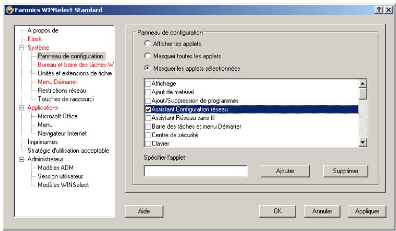The height and width of the screenshot is (231, 396).
Task: Uncheck Assistant Configuration réseau checkbox
Action: click(148, 109)
